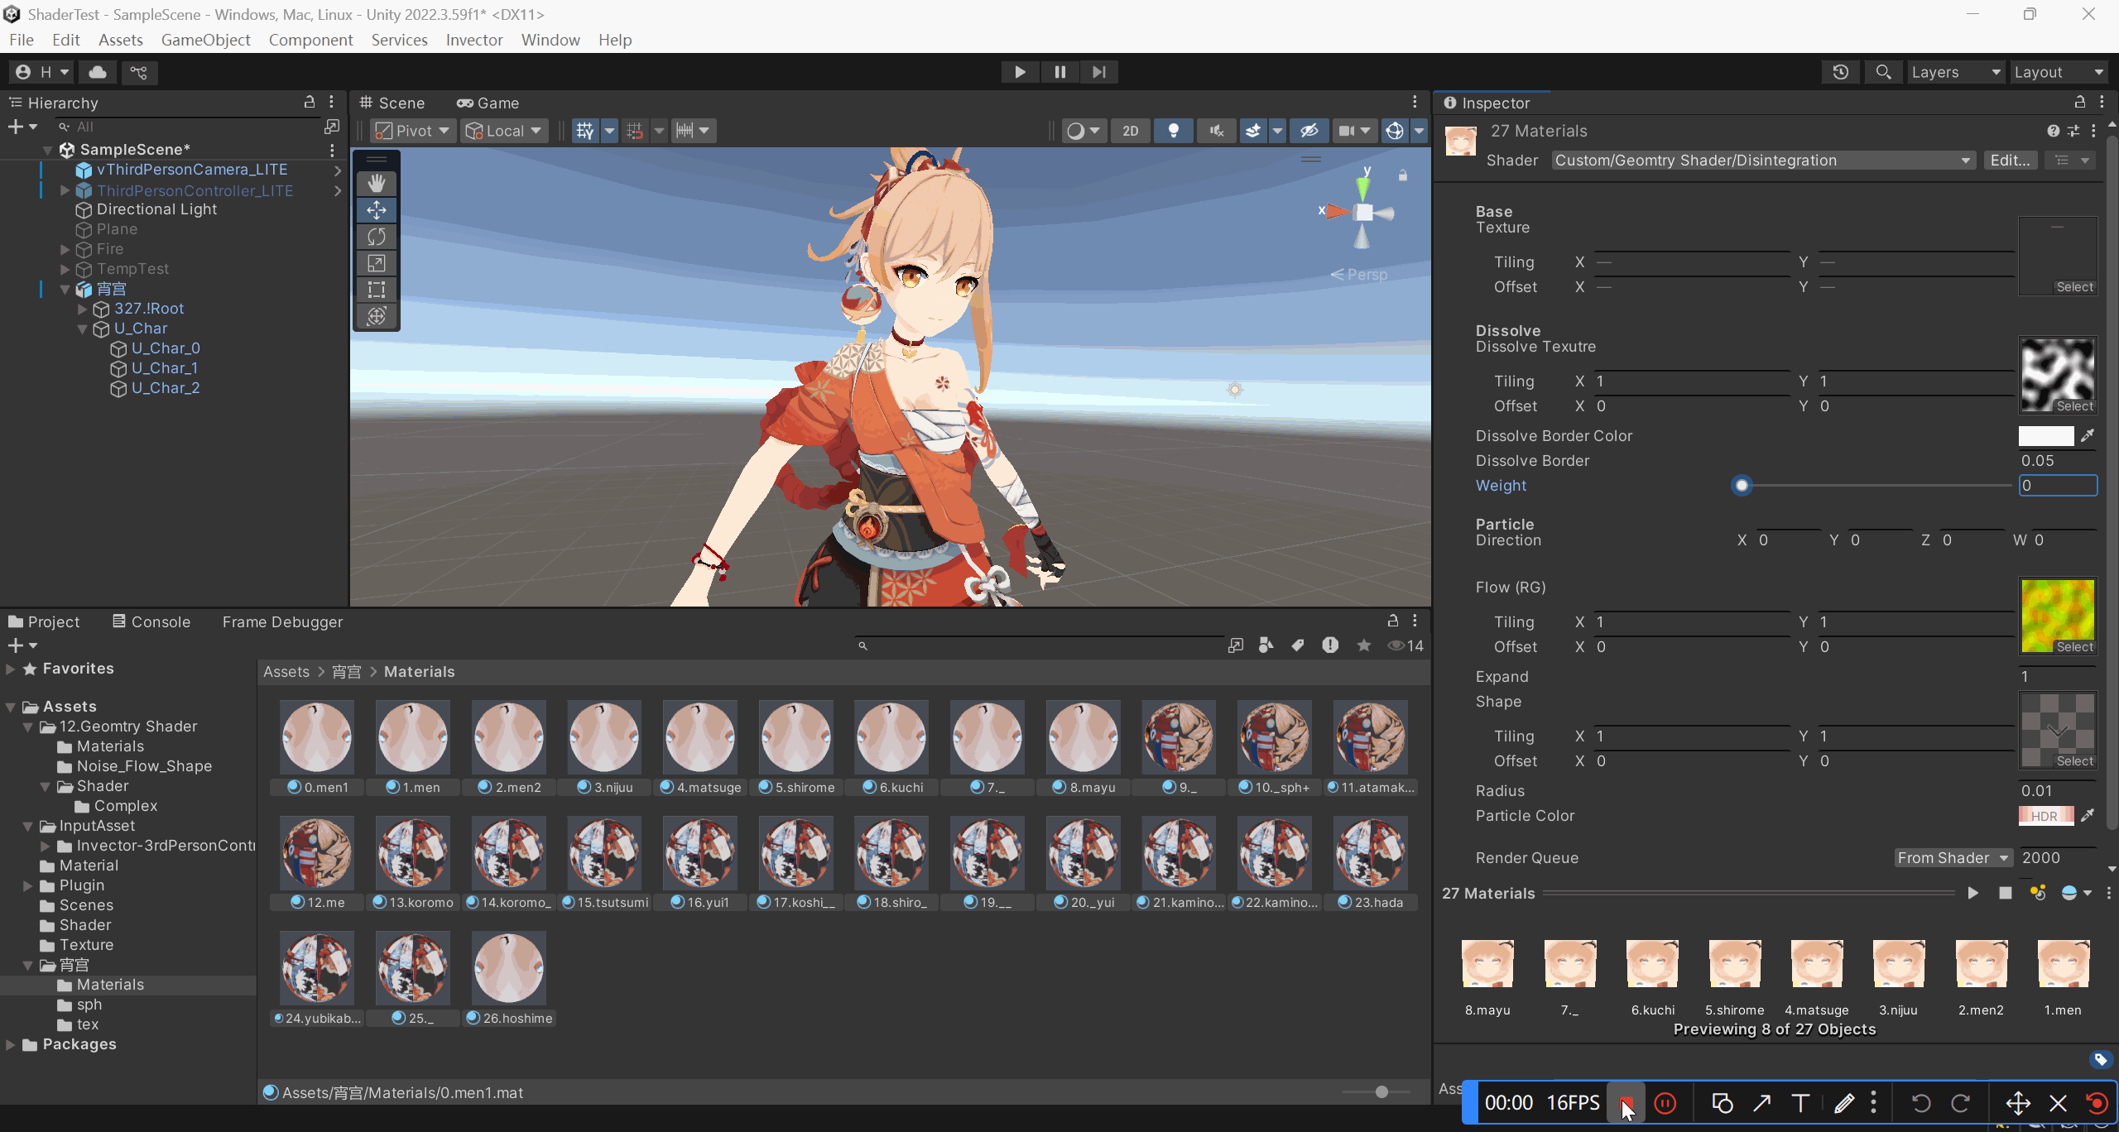Toggle gizmos display button

click(1395, 131)
